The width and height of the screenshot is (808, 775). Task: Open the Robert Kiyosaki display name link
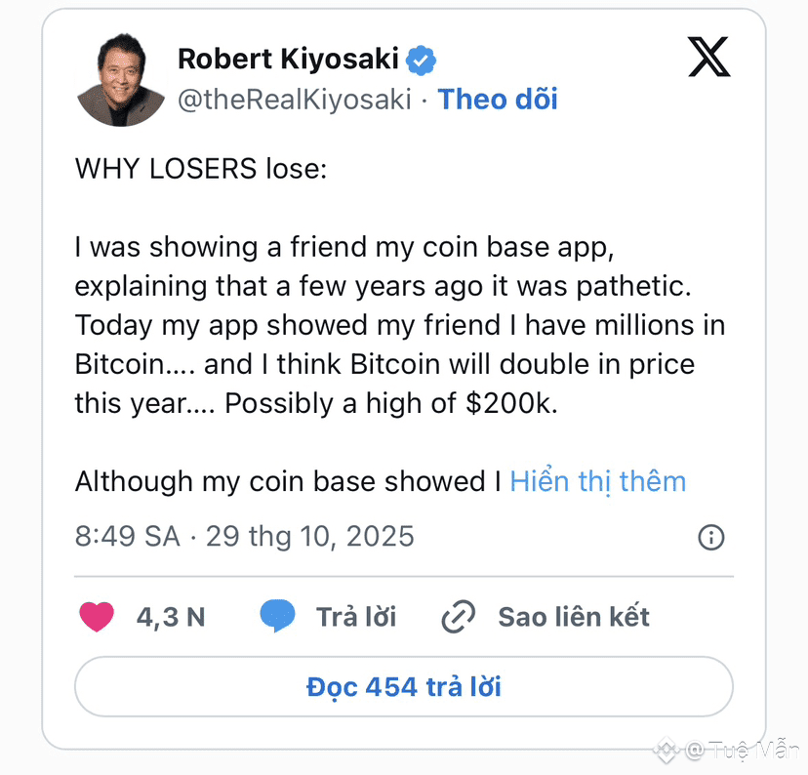(288, 60)
